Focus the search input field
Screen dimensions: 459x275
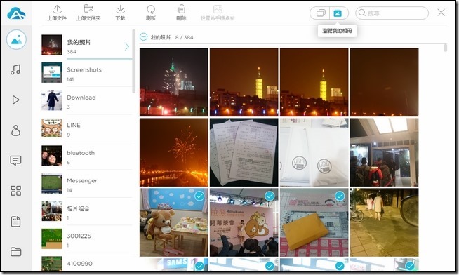click(392, 13)
